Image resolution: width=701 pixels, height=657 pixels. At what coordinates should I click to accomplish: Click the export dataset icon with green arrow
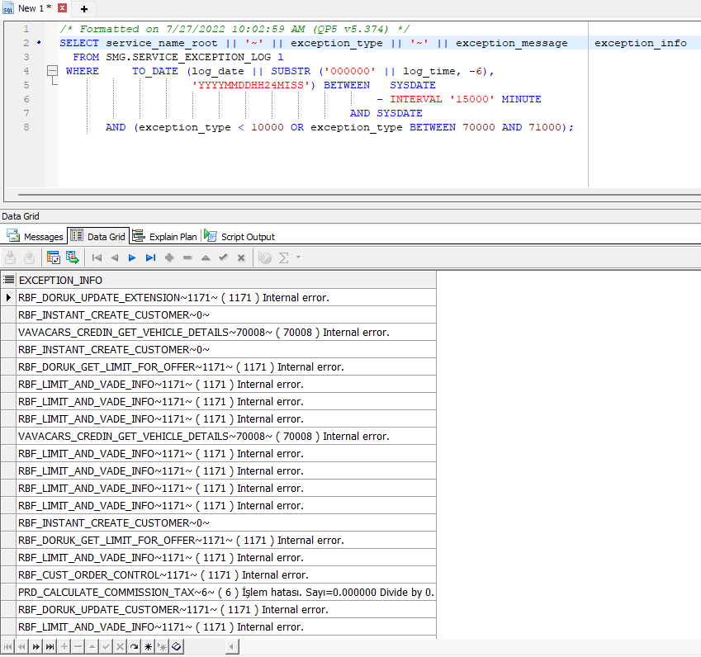pos(72,258)
